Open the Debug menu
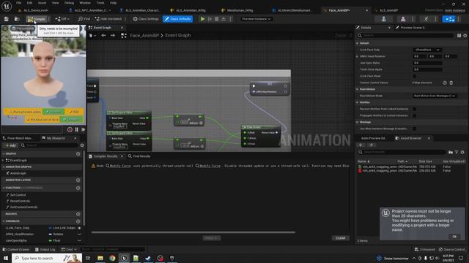This screenshot has width=469, height=263. point(69,3)
